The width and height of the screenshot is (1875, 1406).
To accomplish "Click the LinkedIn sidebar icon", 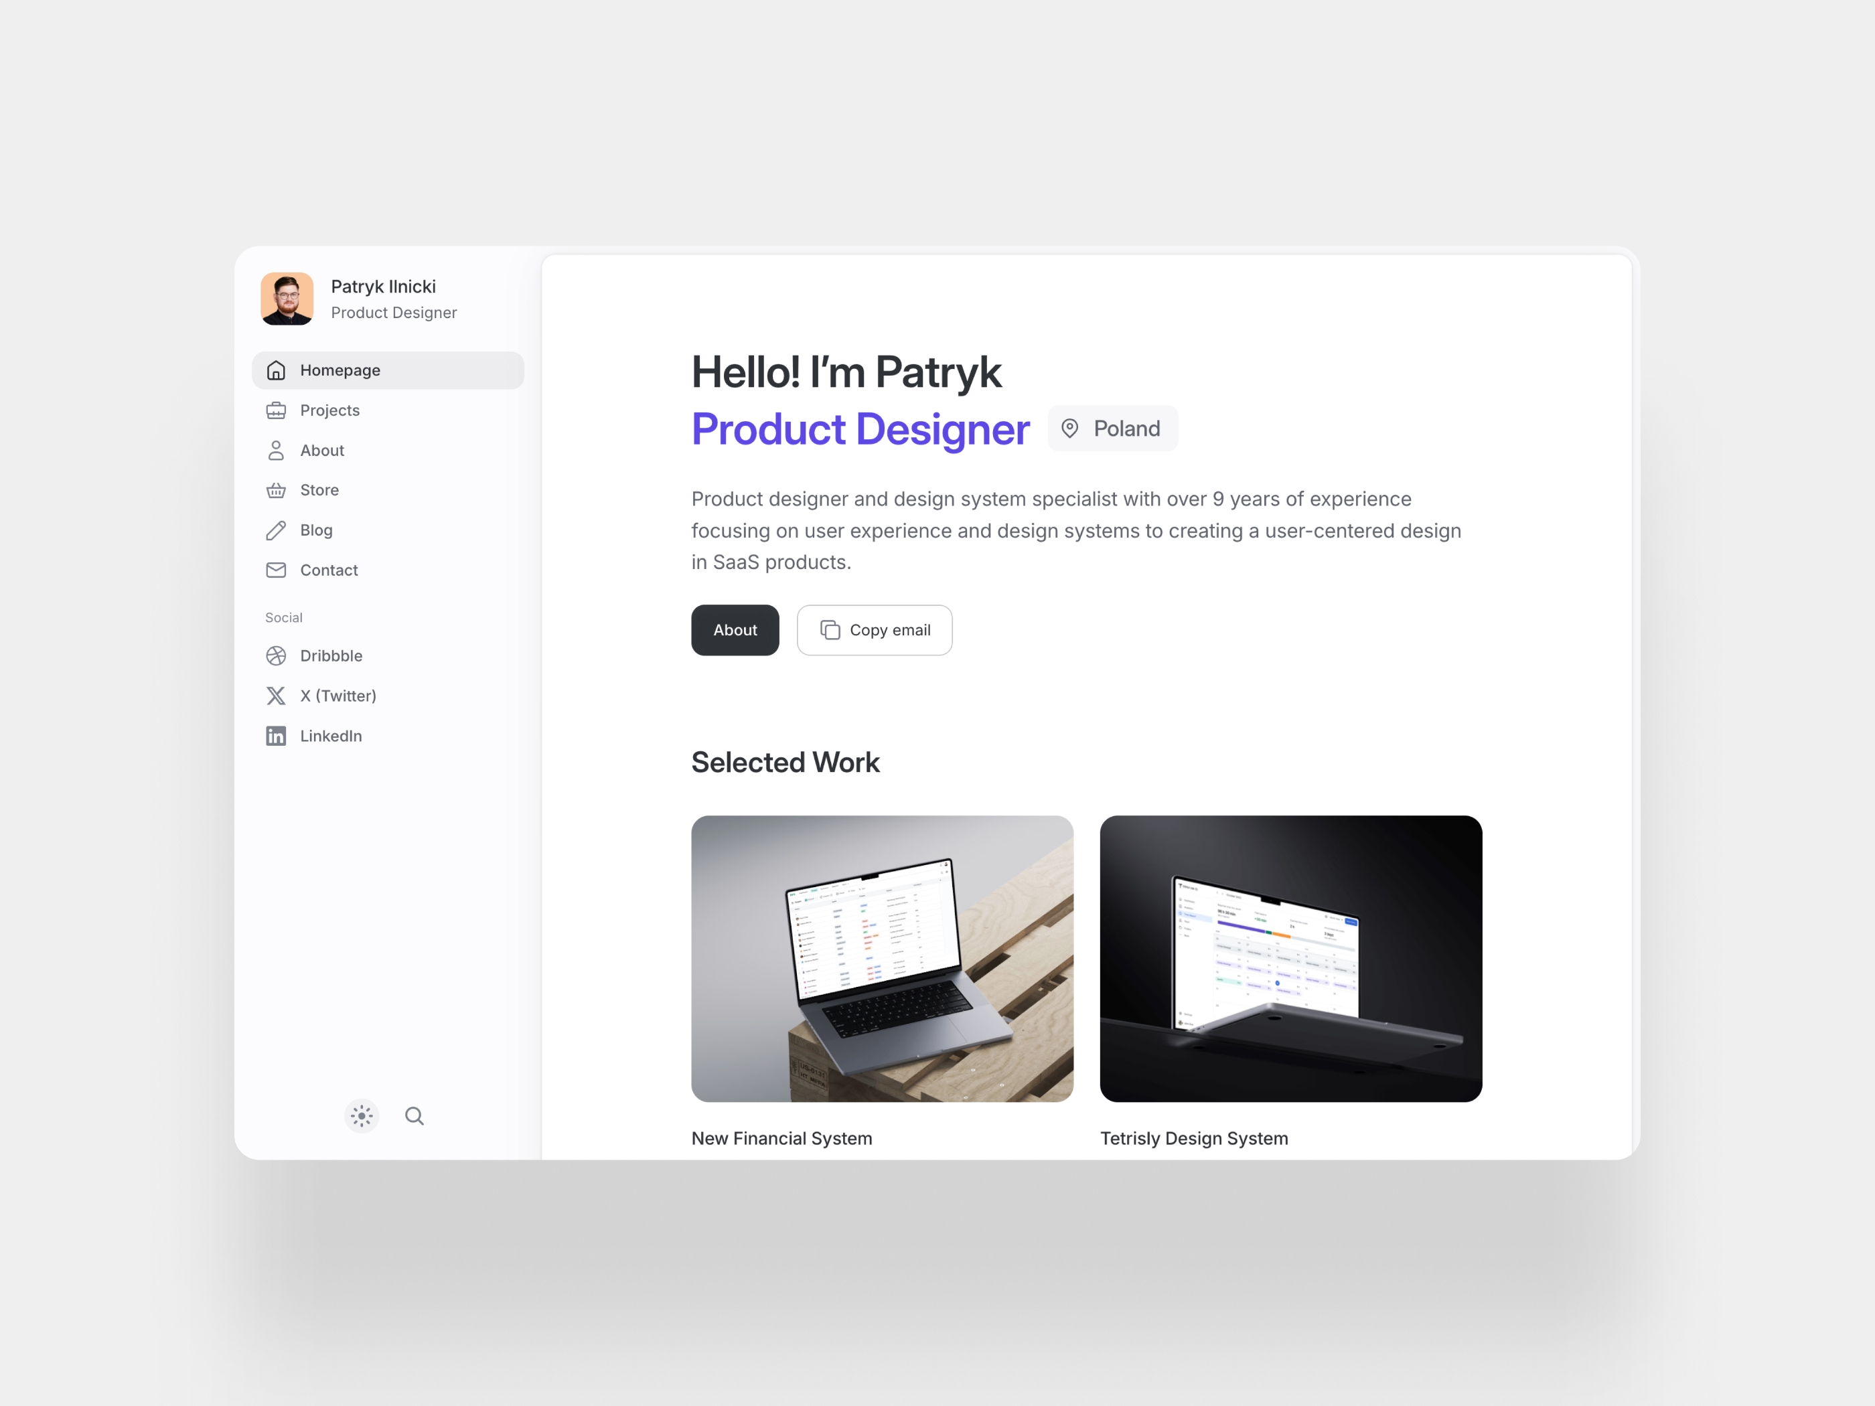I will point(276,734).
